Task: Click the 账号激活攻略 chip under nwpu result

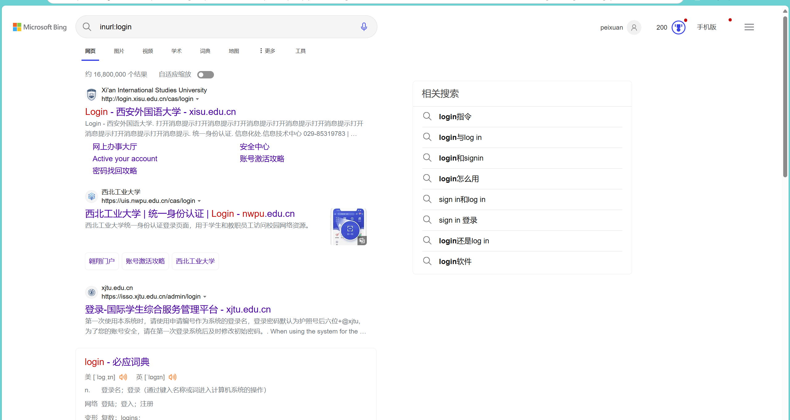Action: pos(145,261)
